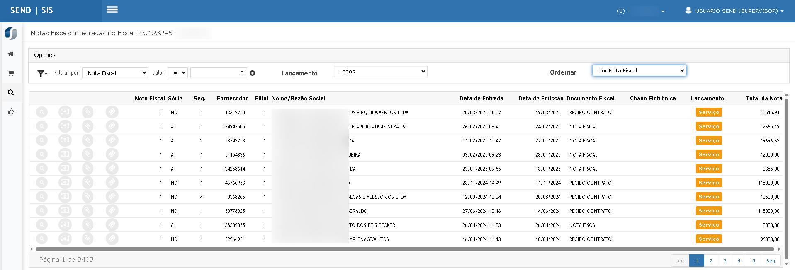
Task: Open paperclip attachments for fornecedor 58743753 row
Action: (88, 140)
